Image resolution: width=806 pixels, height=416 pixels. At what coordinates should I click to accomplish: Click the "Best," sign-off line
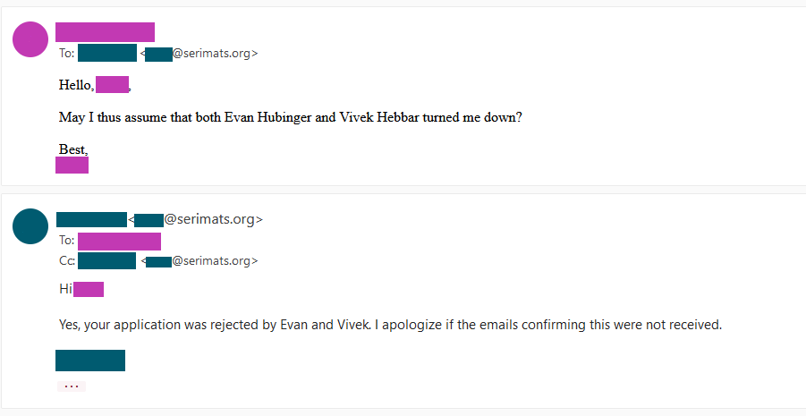pyautogui.click(x=73, y=149)
